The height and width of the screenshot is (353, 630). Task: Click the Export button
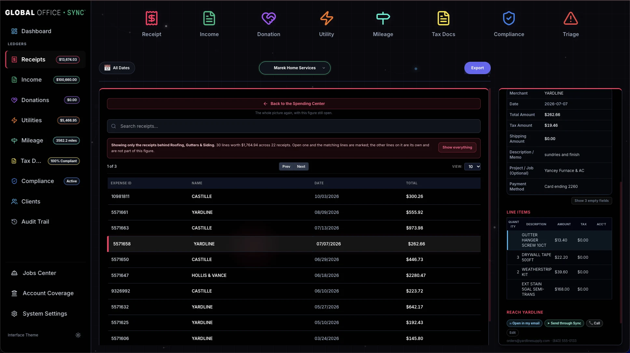pyautogui.click(x=477, y=68)
